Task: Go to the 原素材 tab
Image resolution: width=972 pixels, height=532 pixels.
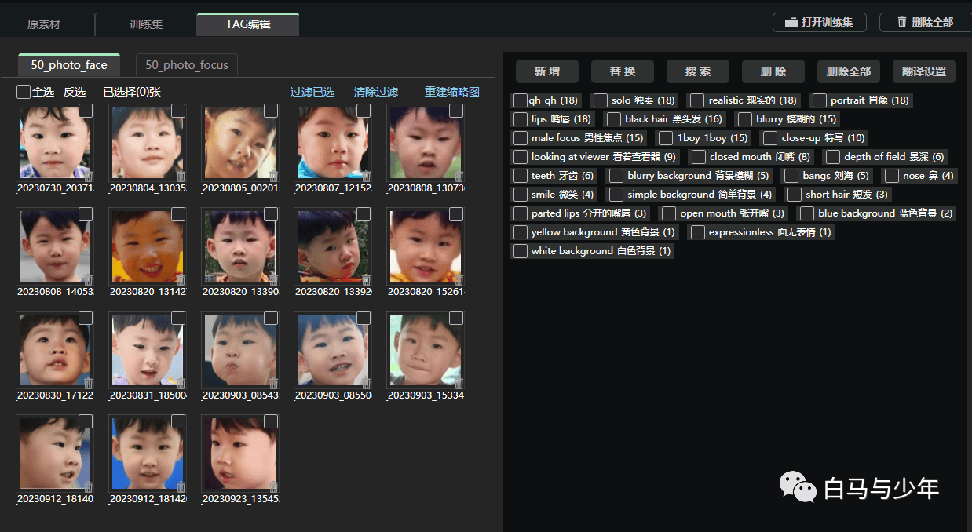Action: [44, 24]
